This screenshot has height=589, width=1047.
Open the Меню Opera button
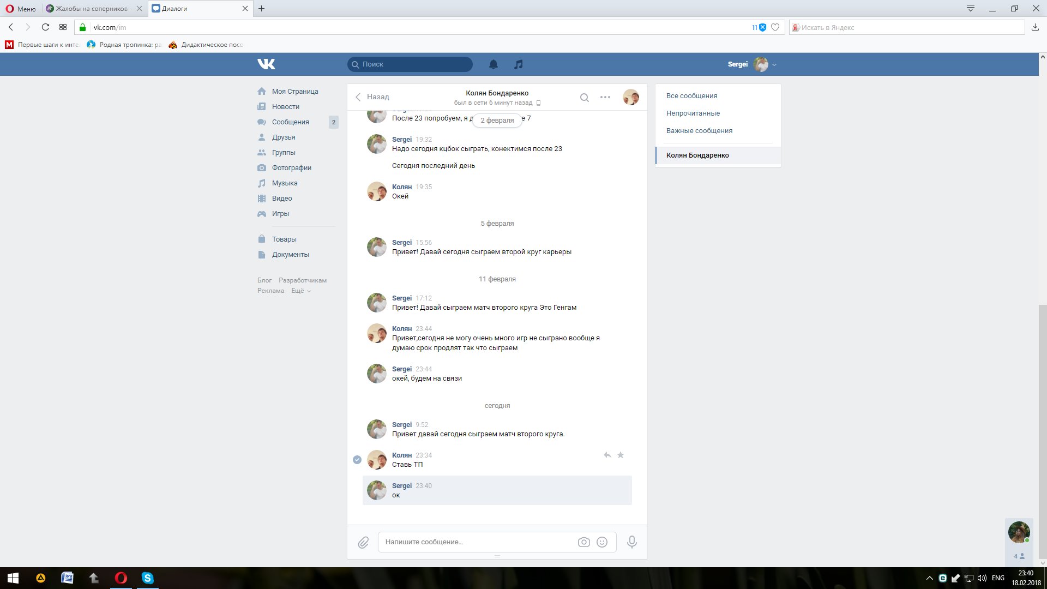[x=21, y=9]
